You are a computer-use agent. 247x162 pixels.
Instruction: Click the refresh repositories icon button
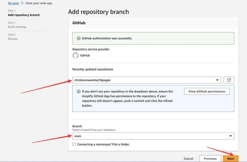tap(229, 80)
